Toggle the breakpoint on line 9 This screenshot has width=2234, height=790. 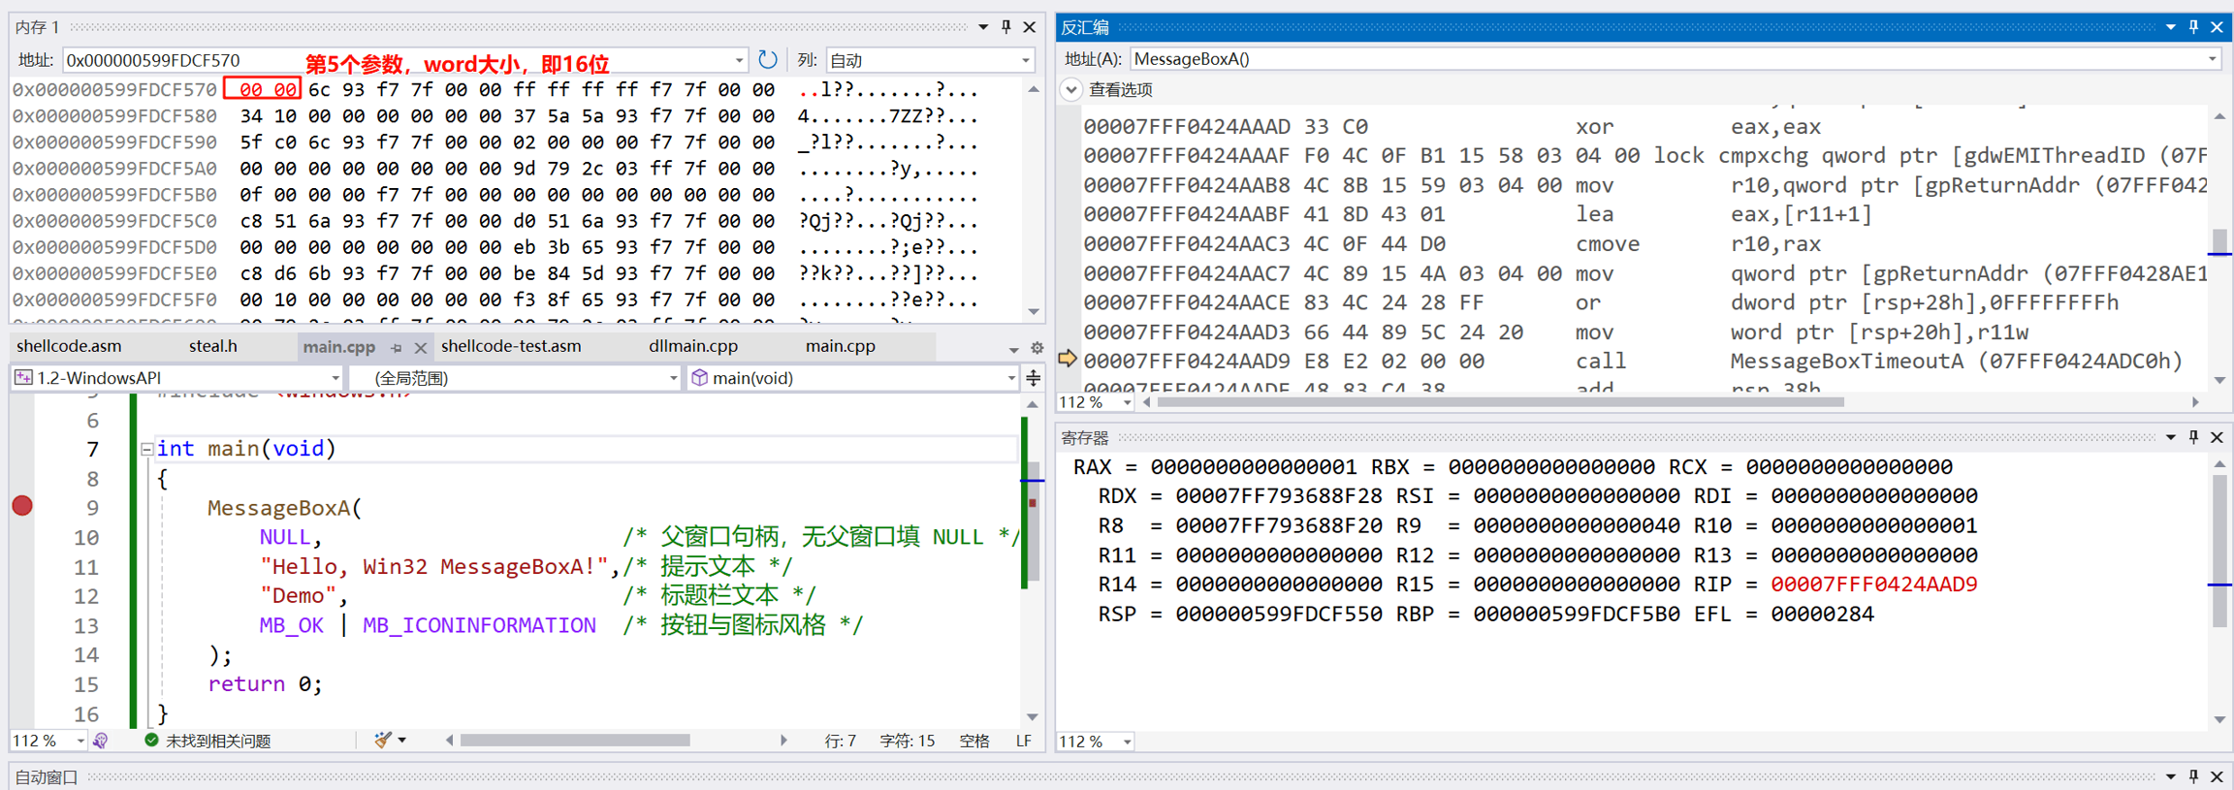click(22, 506)
